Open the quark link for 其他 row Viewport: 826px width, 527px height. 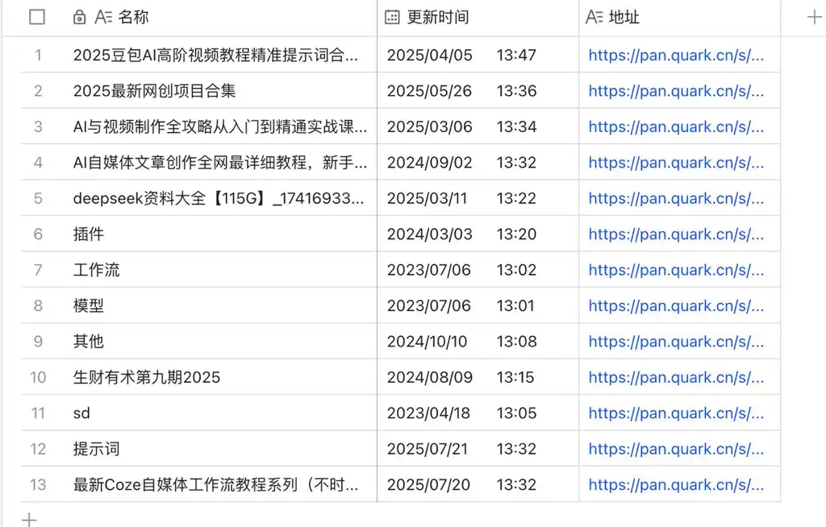pyautogui.click(x=676, y=342)
